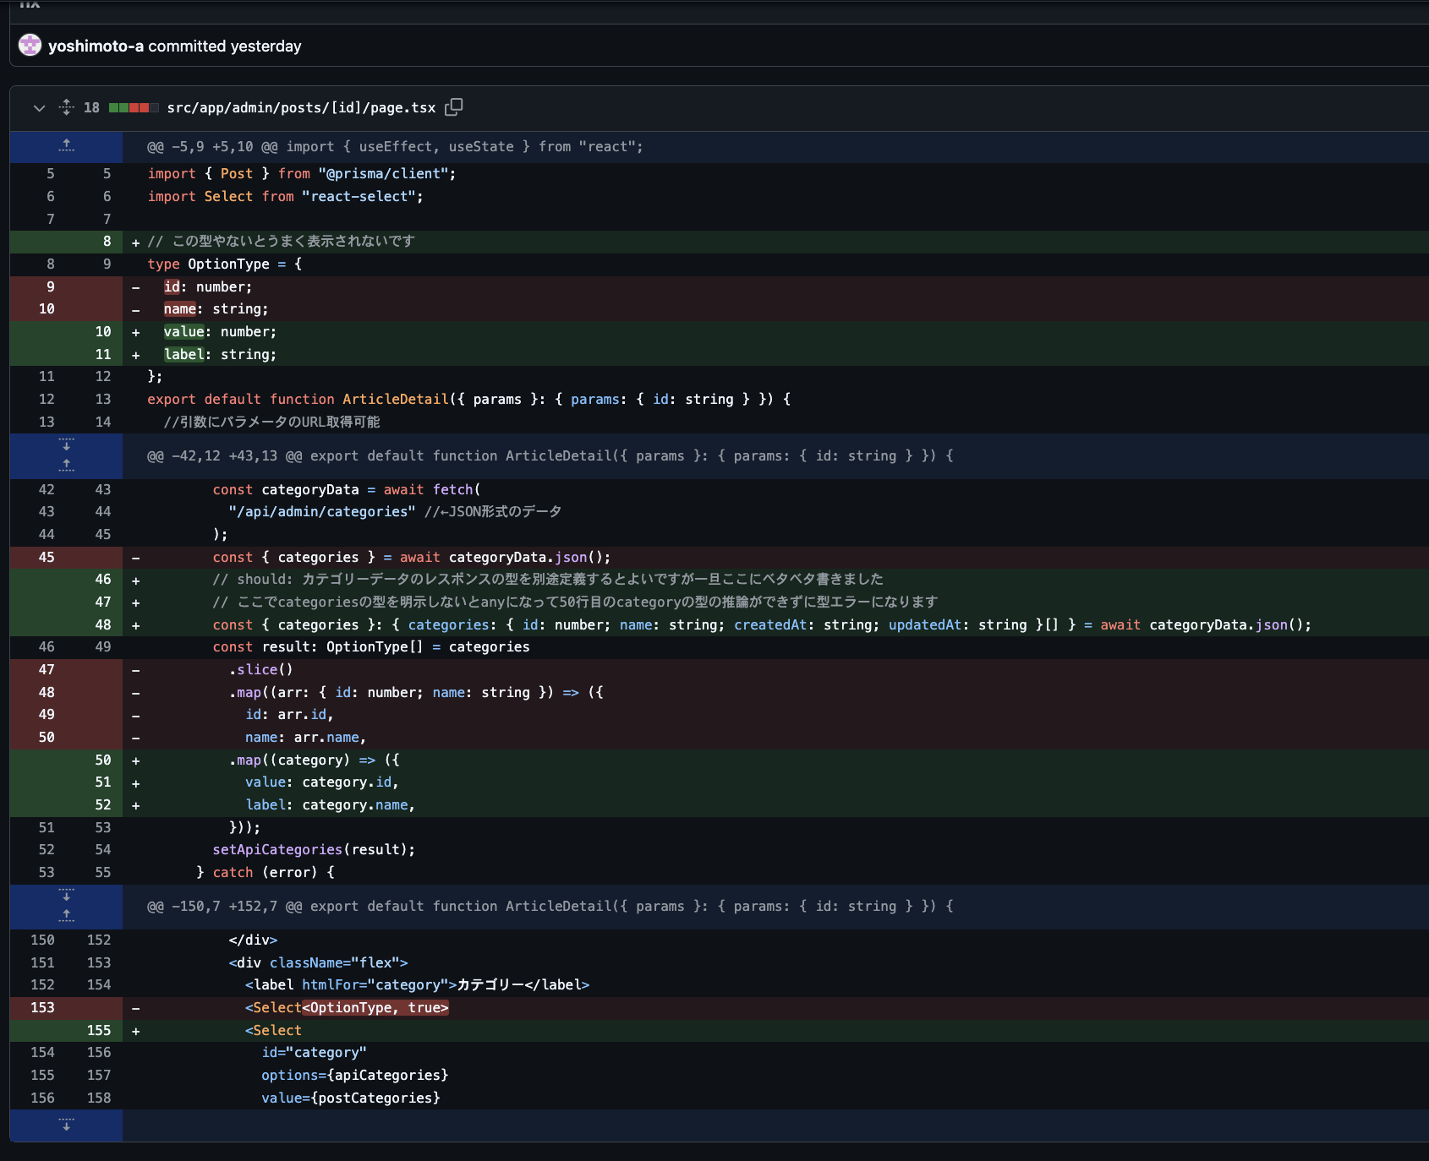Expand up above the import Post line
The image size is (1429, 1161).
(x=66, y=146)
